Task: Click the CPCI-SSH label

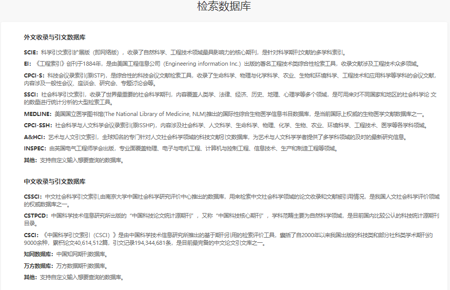Action: (x=38, y=125)
